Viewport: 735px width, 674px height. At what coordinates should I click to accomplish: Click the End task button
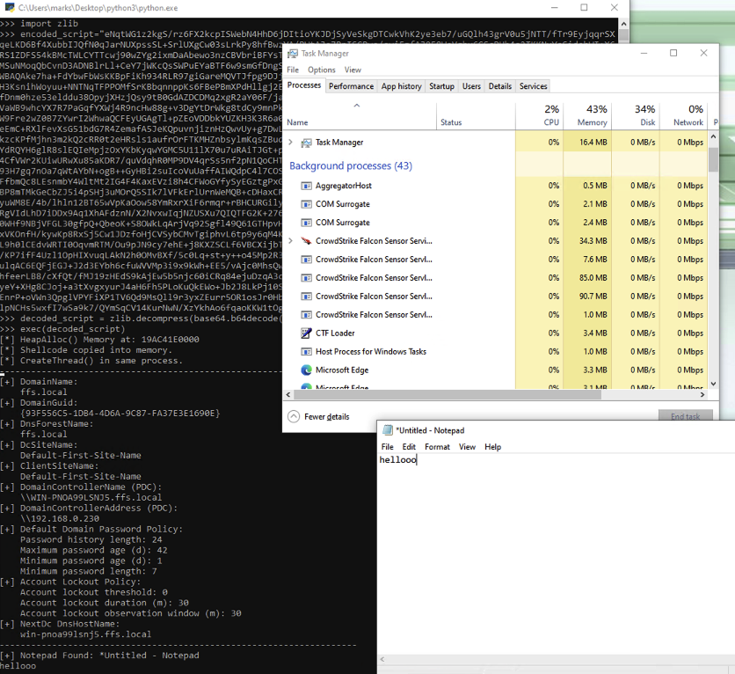point(686,414)
